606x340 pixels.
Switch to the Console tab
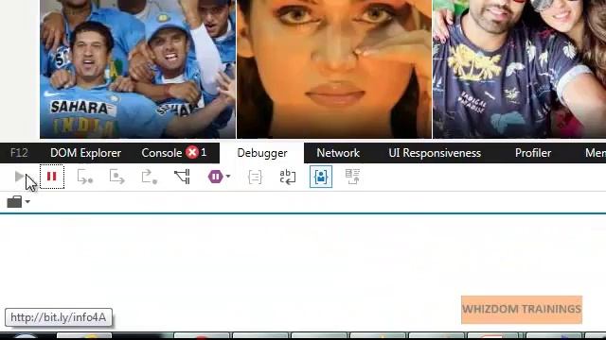(162, 153)
